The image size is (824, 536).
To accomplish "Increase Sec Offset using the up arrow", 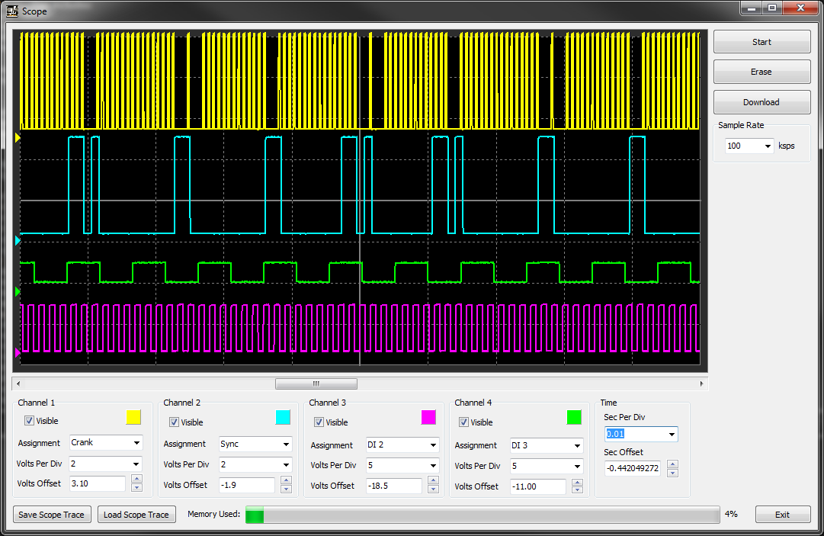I will pos(672,464).
